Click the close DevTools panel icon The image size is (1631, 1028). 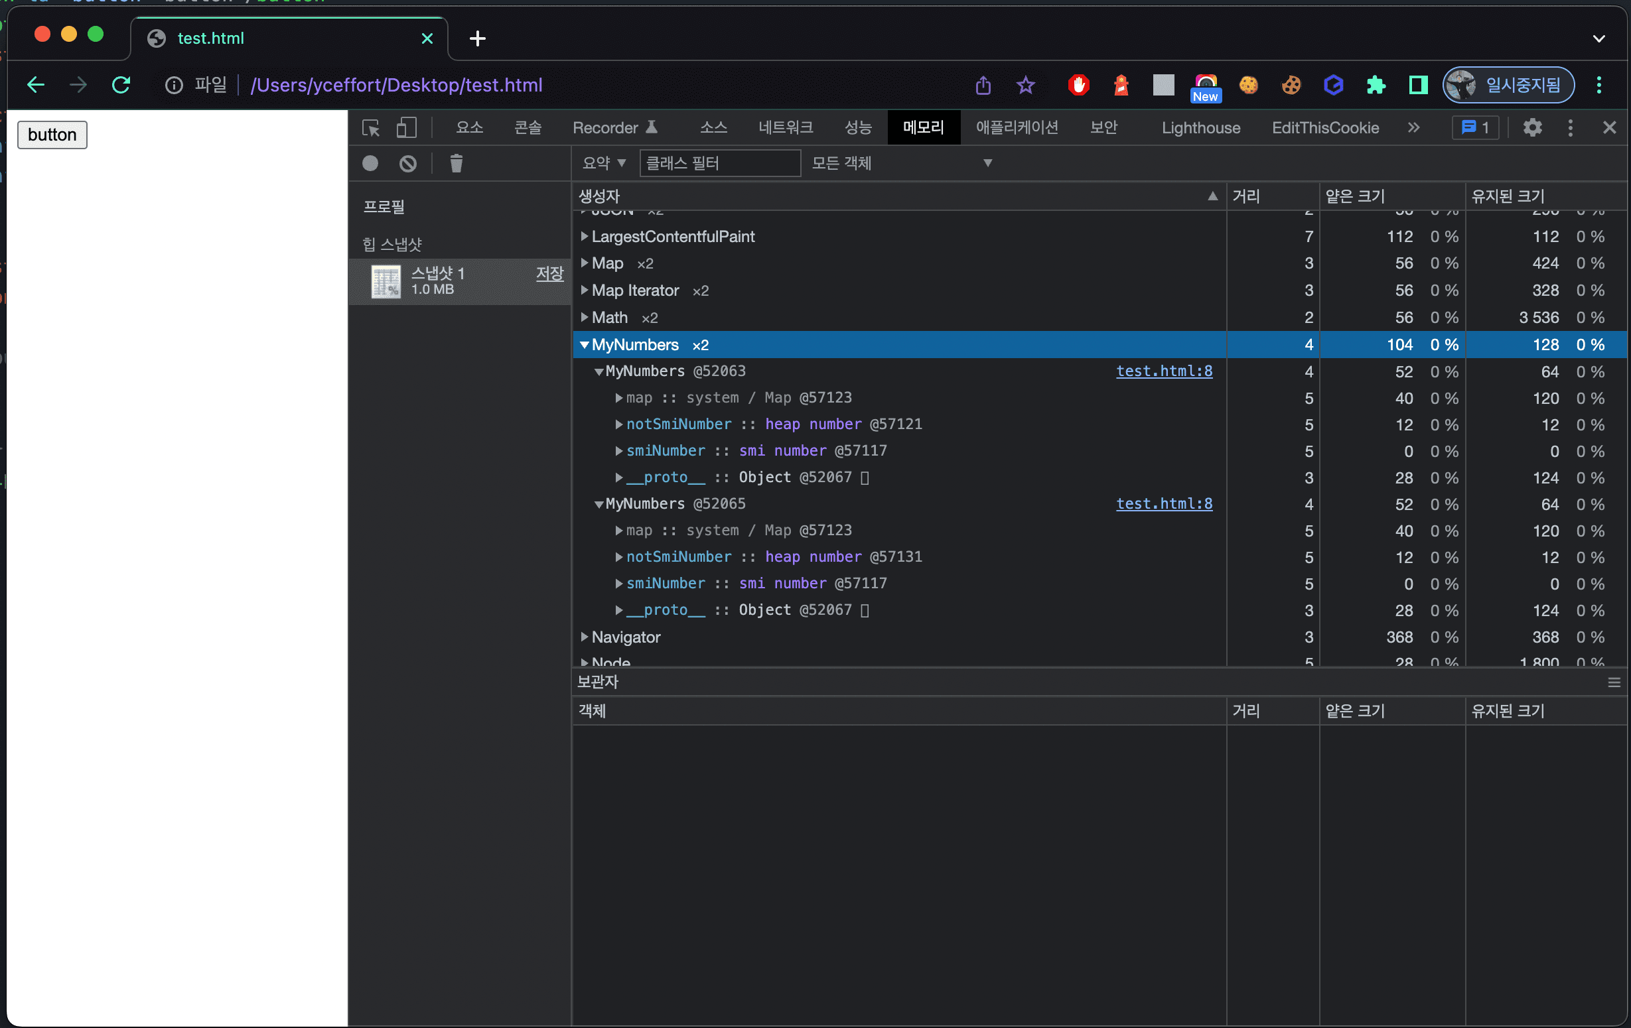(x=1610, y=128)
